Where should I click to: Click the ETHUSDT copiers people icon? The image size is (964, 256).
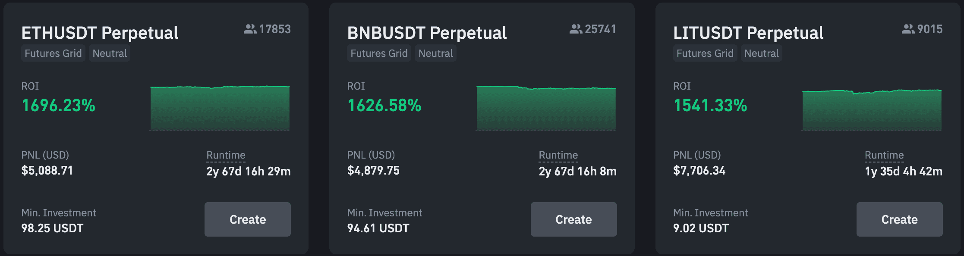pos(250,29)
